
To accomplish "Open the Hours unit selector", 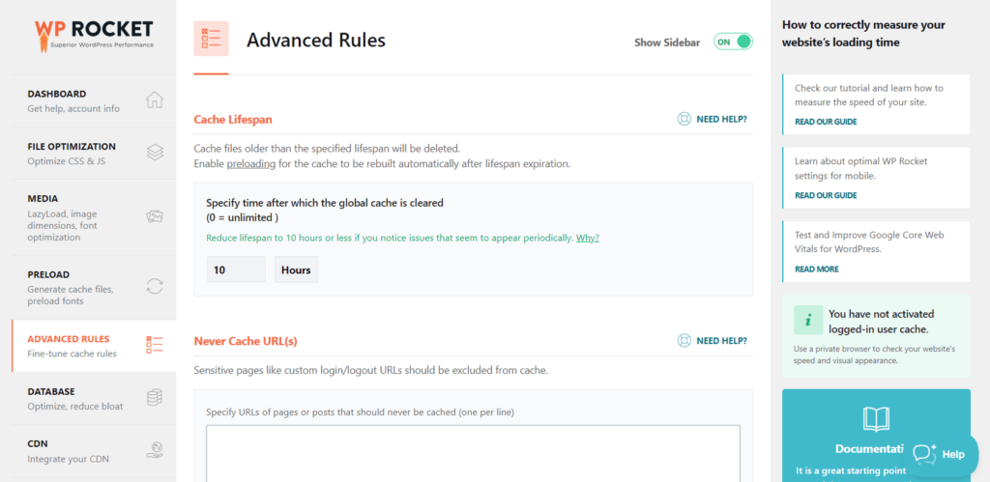I will [296, 269].
